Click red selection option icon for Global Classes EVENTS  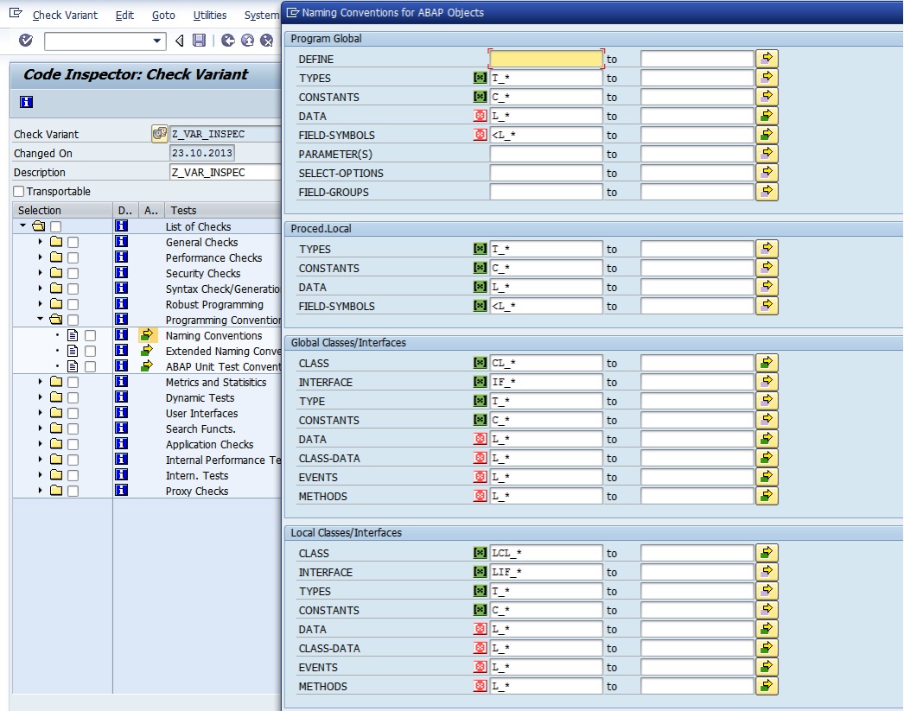click(x=481, y=477)
